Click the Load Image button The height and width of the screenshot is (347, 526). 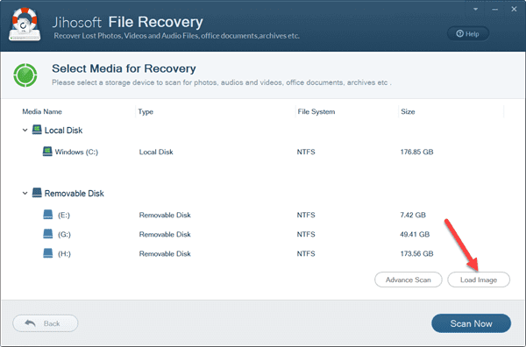coord(479,280)
